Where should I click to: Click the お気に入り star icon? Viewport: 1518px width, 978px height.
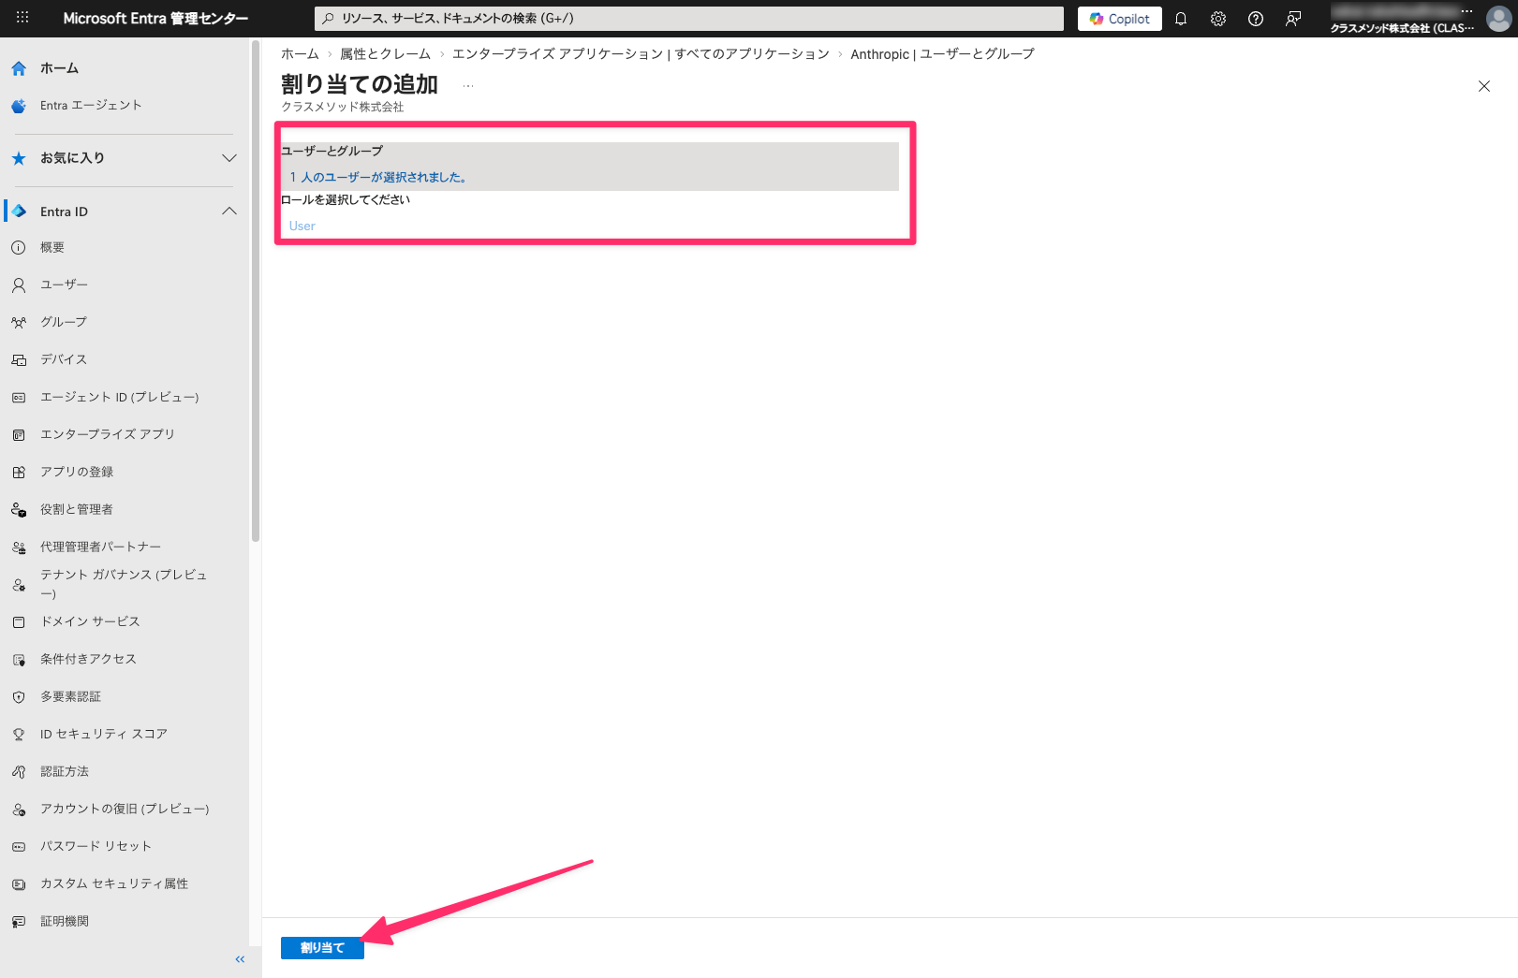click(x=19, y=158)
